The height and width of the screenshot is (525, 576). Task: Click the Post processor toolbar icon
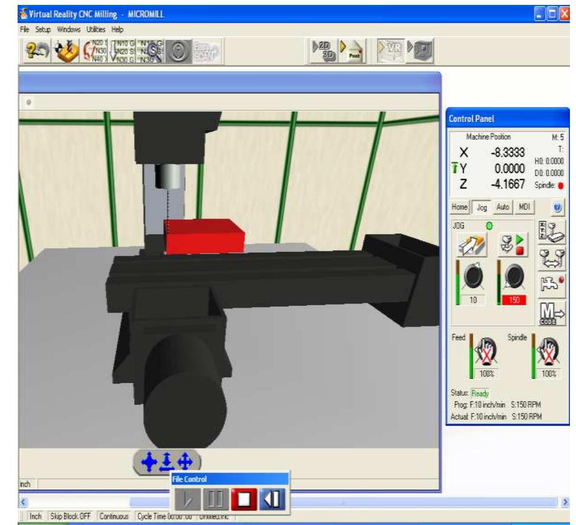352,51
